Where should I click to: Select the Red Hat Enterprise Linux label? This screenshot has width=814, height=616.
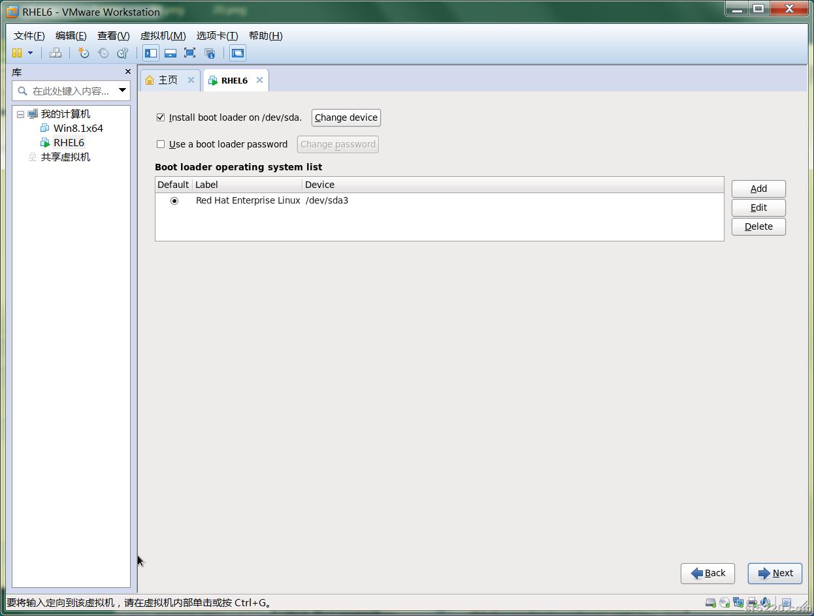coord(248,200)
